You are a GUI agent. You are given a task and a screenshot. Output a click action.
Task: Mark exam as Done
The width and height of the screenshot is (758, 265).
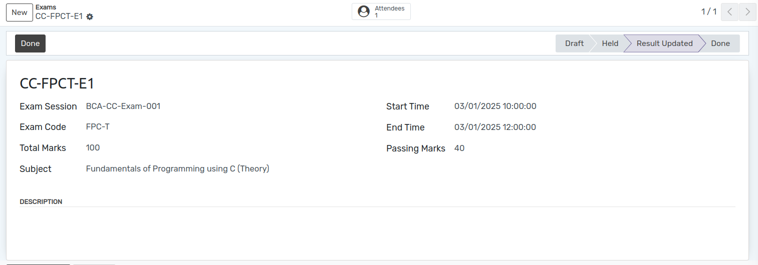pyautogui.click(x=30, y=43)
